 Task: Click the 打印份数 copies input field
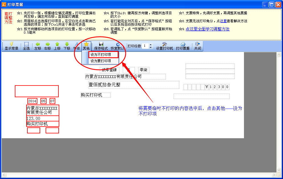coord(145,46)
